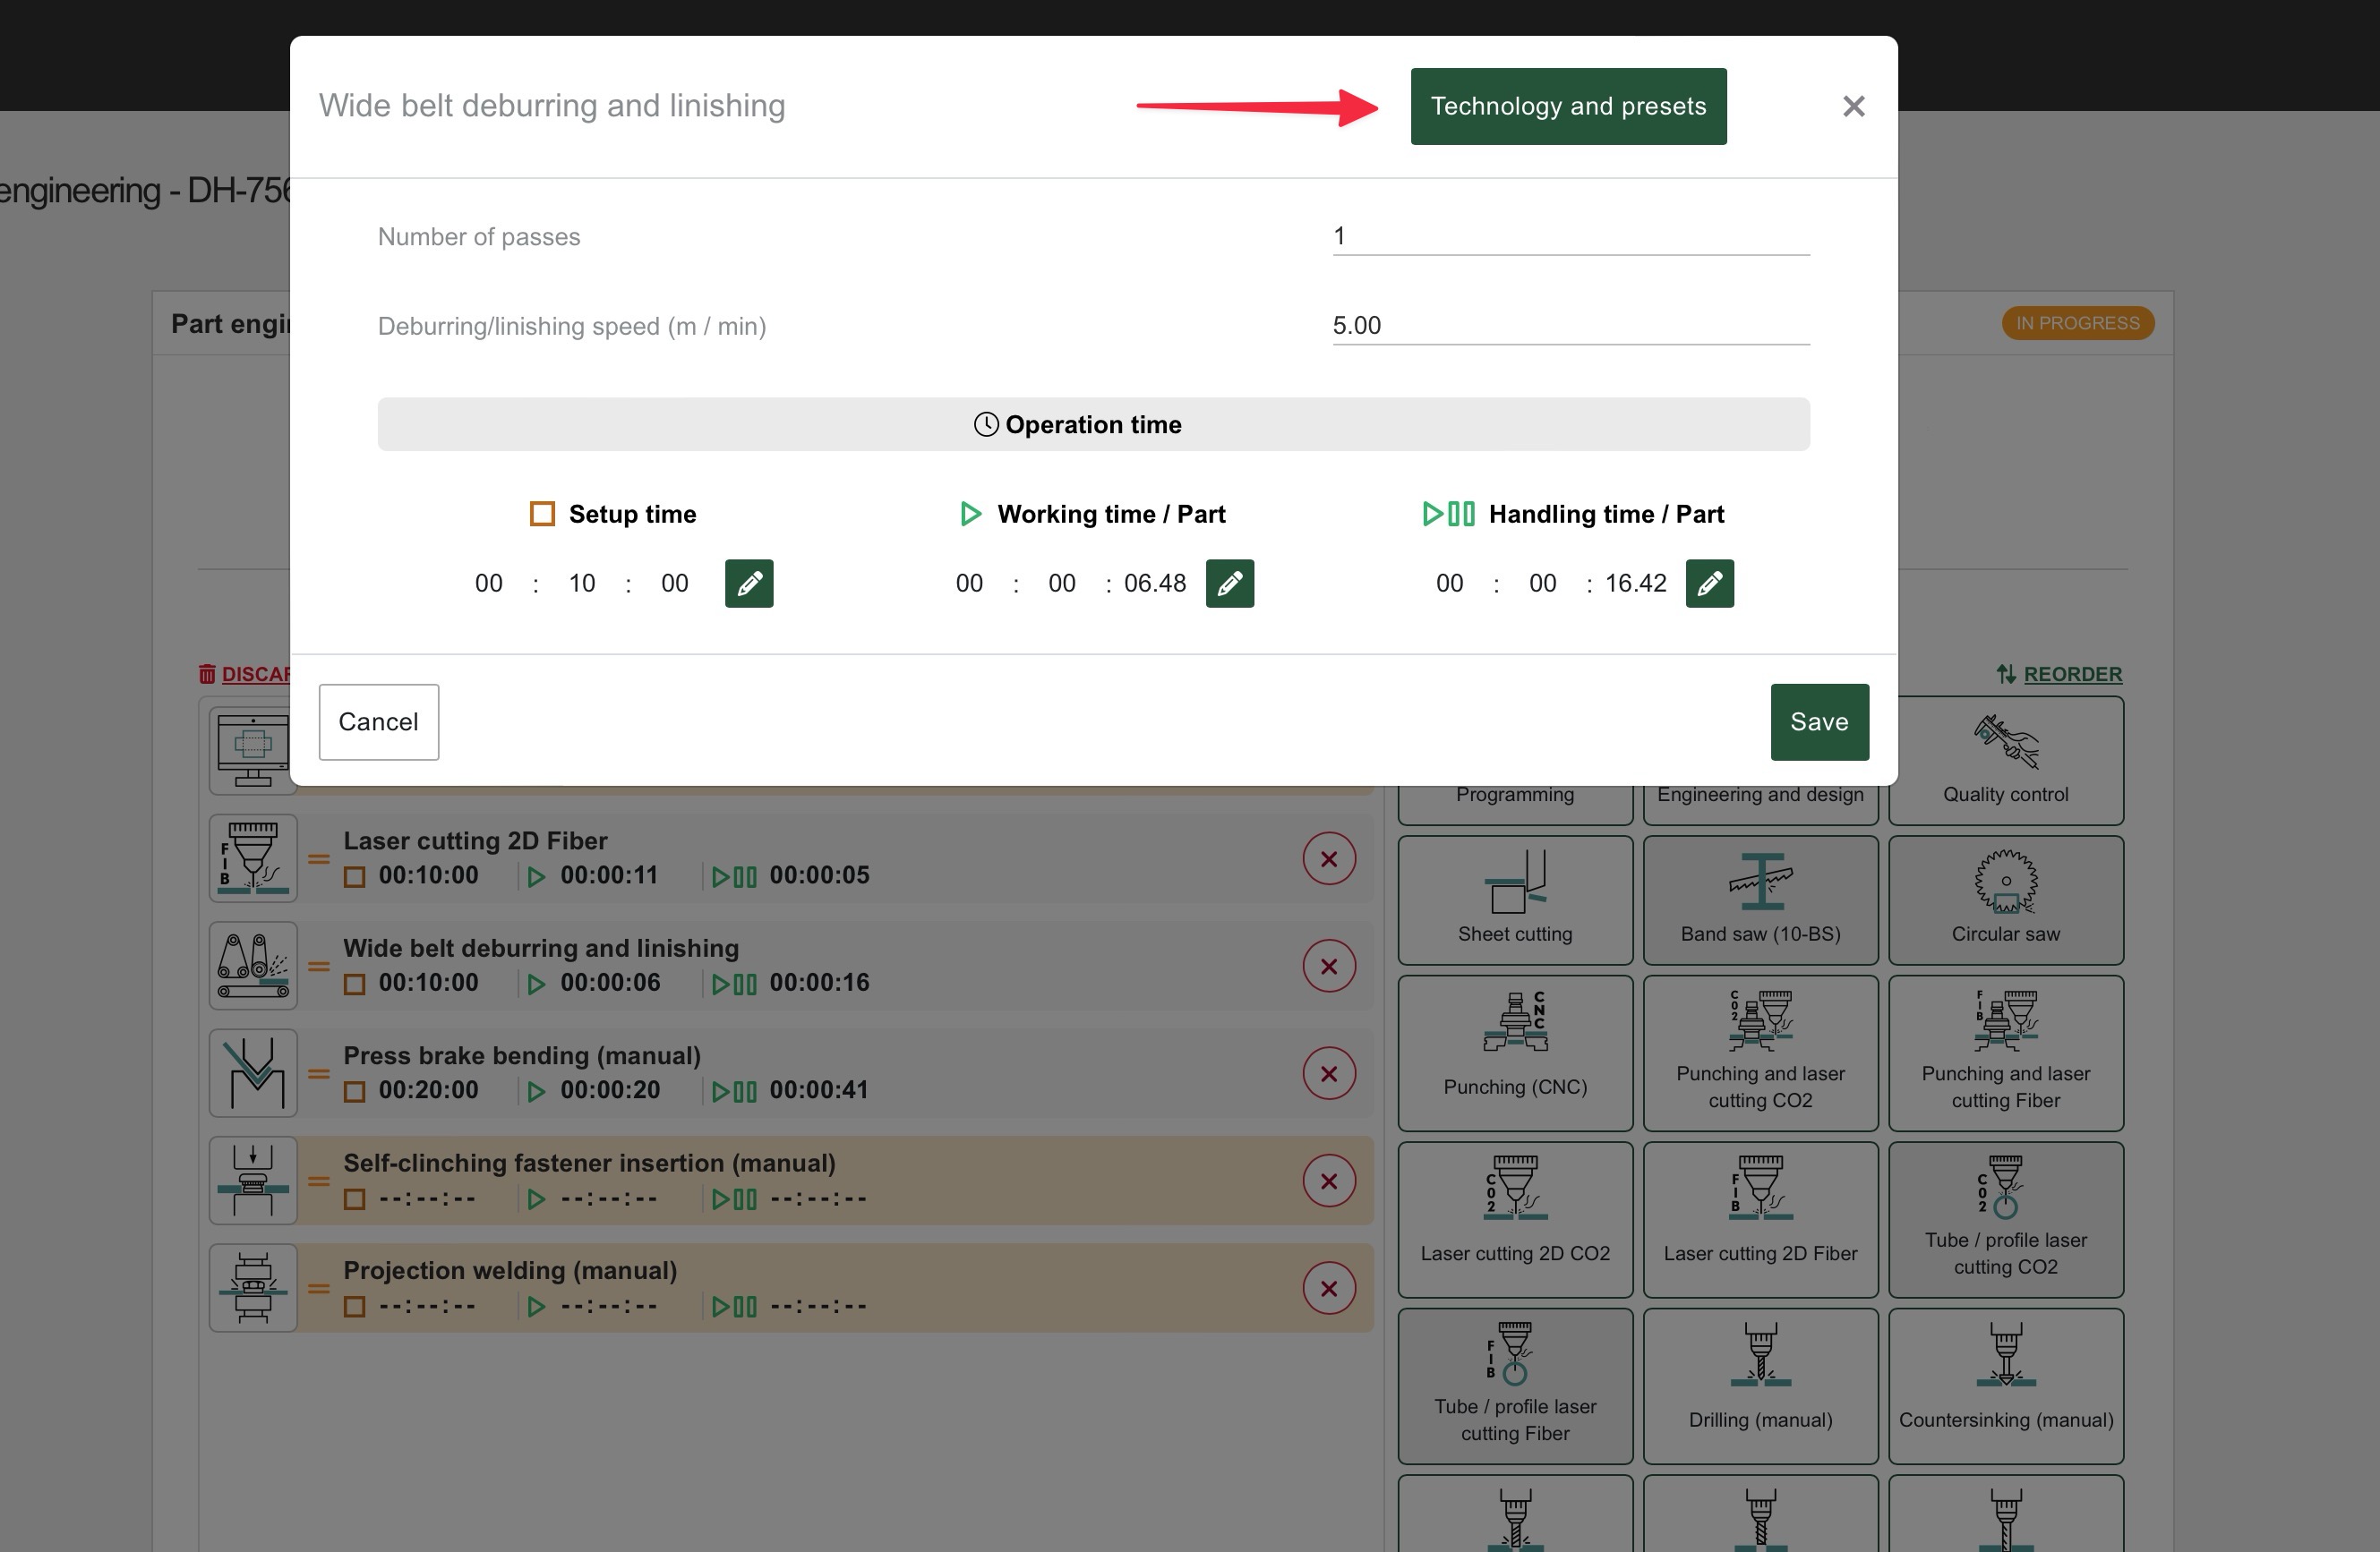The height and width of the screenshot is (1552, 2380).
Task: Add Band saw (10-BS) operation tile
Action: [1760, 900]
